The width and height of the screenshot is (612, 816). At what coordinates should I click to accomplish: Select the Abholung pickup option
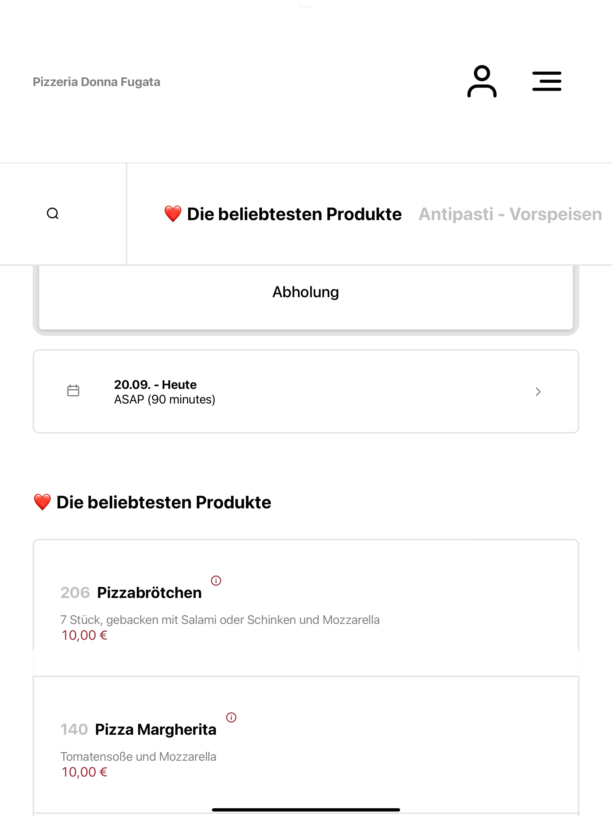point(306,292)
